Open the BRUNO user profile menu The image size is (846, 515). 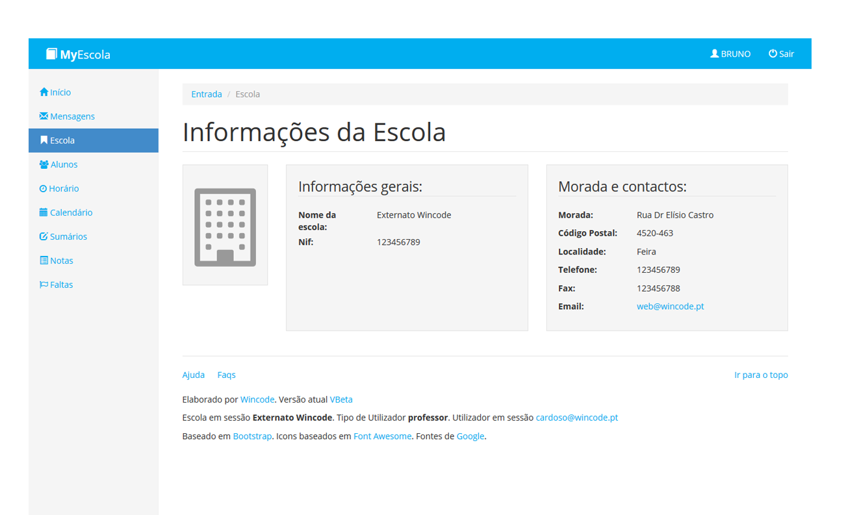pos(730,54)
